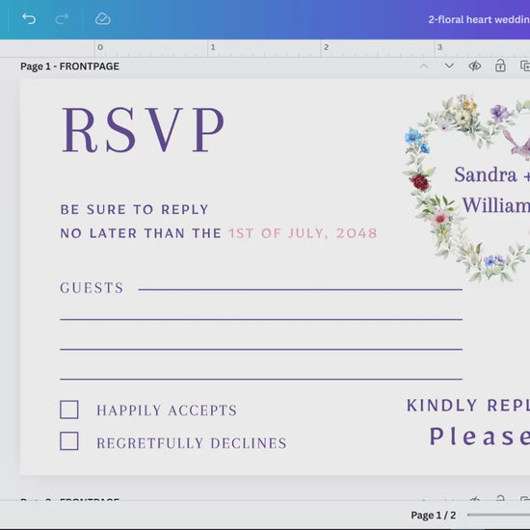The image size is (530, 530).
Task: Select the floral heart wreath graphic
Action: pos(466,188)
